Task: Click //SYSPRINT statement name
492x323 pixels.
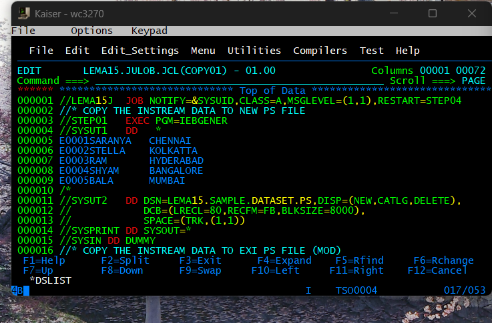Action: tap(89, 230)
